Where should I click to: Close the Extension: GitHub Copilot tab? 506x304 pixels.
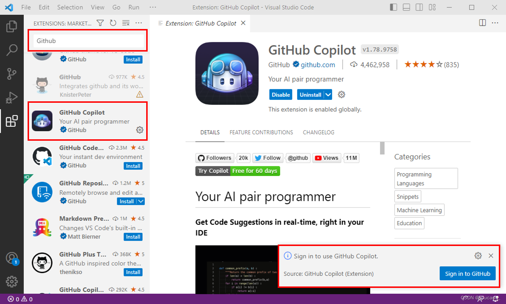point(243,23)
